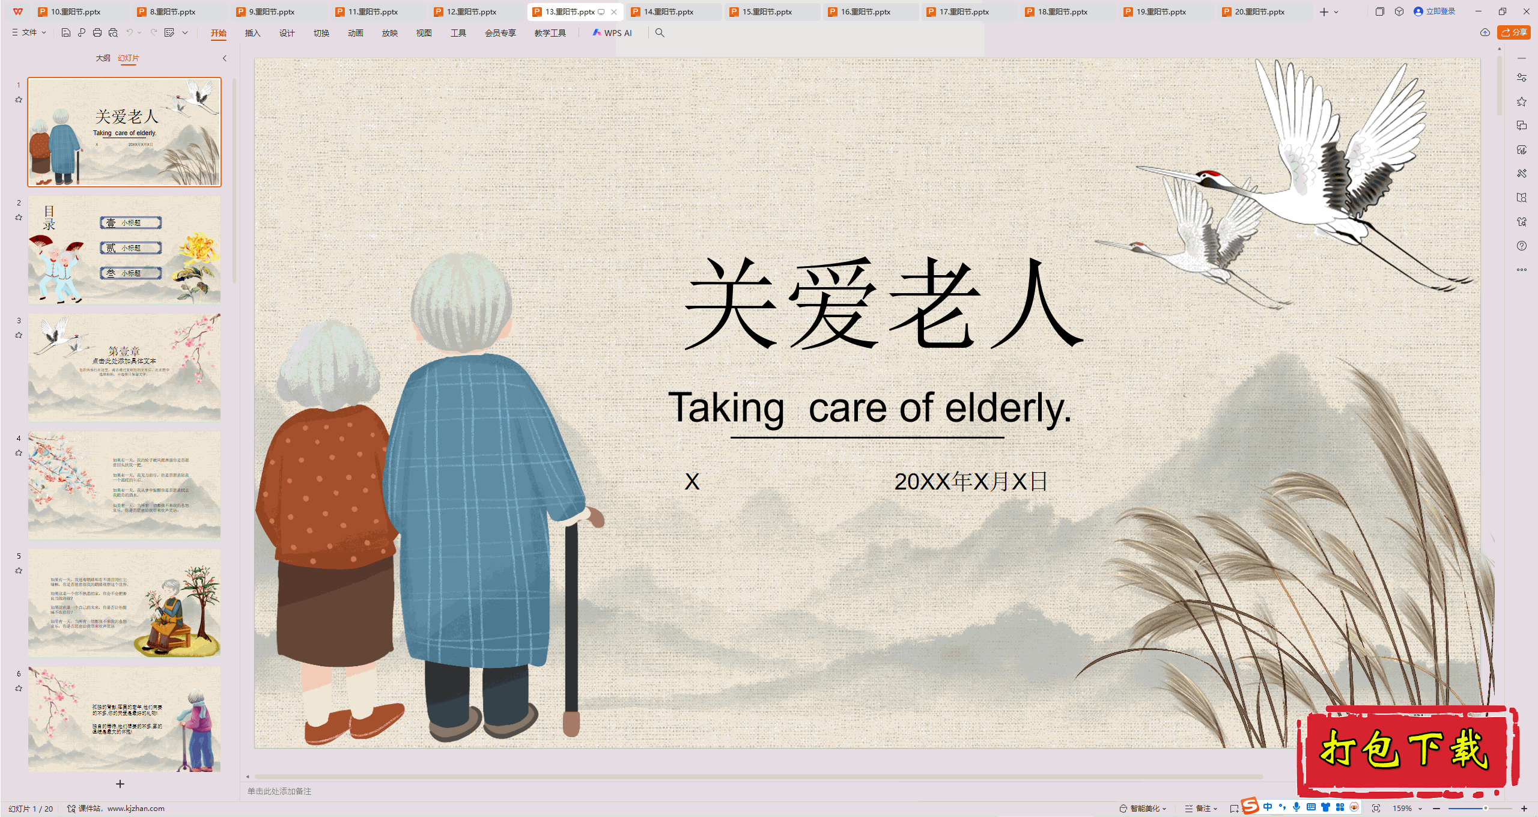1538x817 pixels.
Task: Click the export-to-PDF icon beside Save
Action: tap(82, 33)
